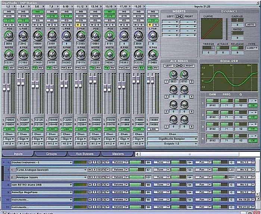Switch to the Aux Busses tab
This screenshot has width=261, height=214.
[84, 154]
